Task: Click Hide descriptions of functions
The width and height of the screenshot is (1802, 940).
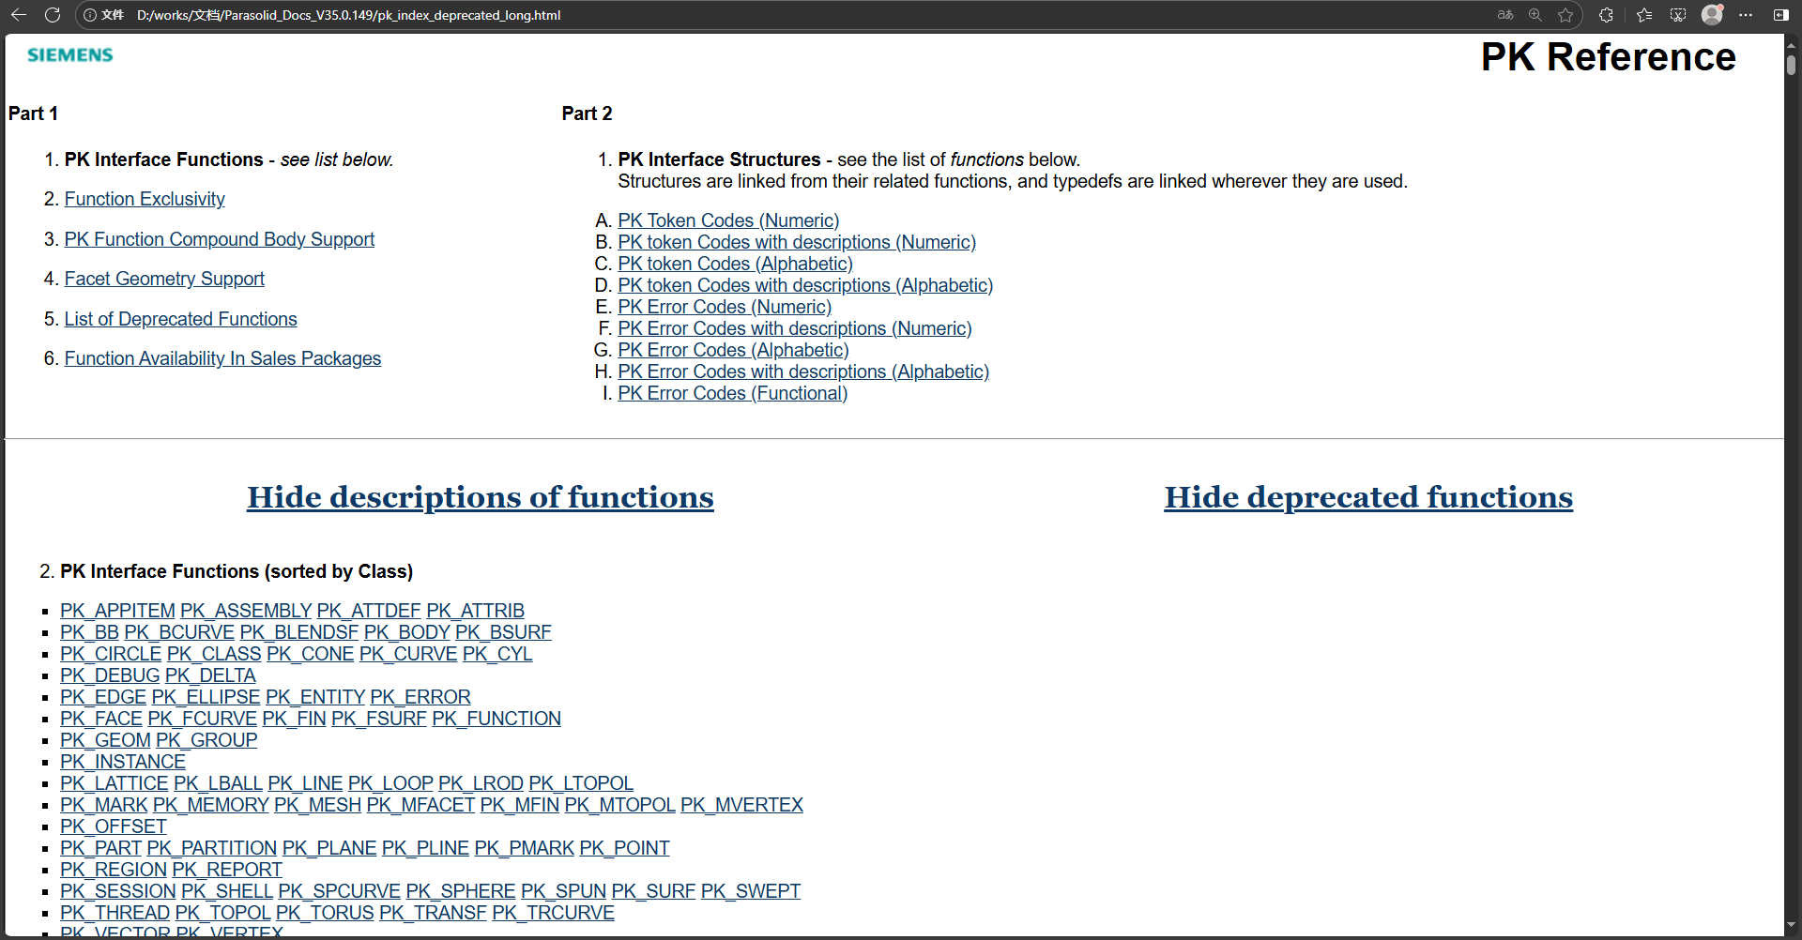Action: coord(481,497)
